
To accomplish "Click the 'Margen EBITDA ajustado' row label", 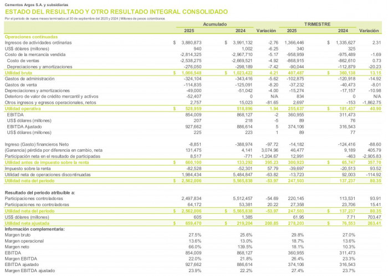I will tap(29, 270).
